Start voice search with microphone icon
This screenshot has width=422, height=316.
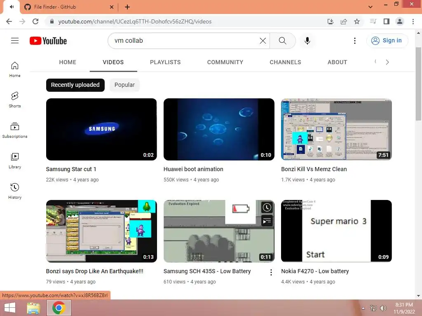(x=307, y=41)
